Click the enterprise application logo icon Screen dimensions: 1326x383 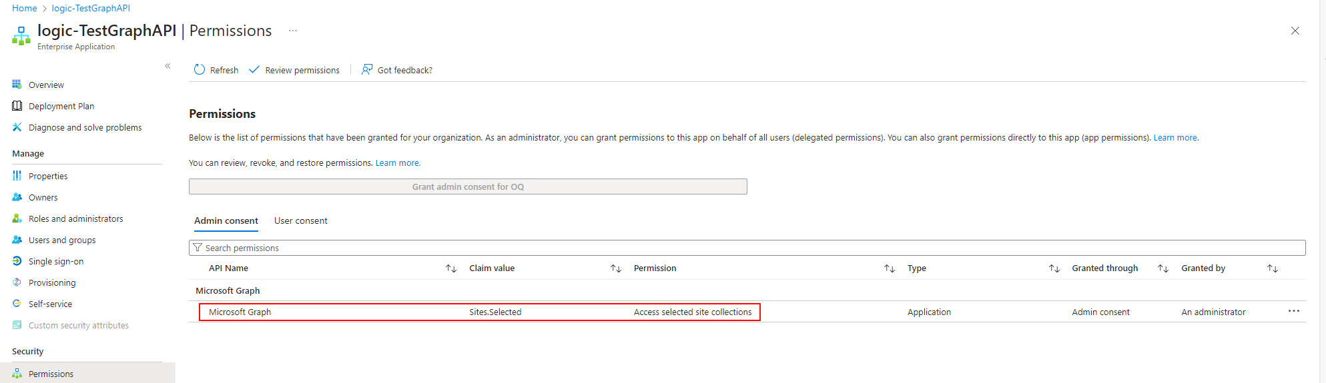21,36
